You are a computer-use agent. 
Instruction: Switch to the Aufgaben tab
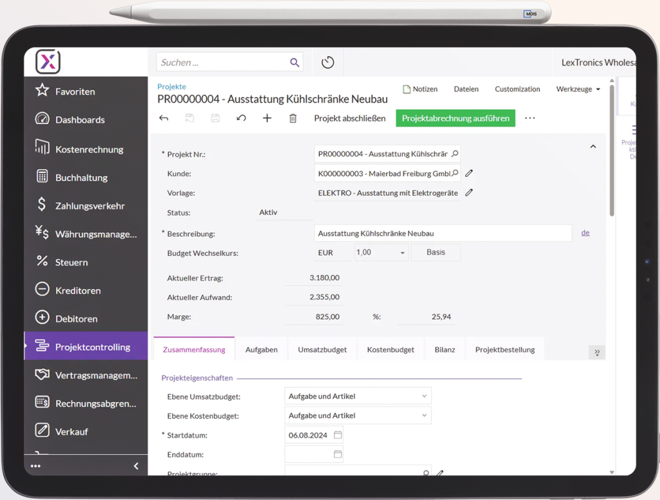coord(261,350)
